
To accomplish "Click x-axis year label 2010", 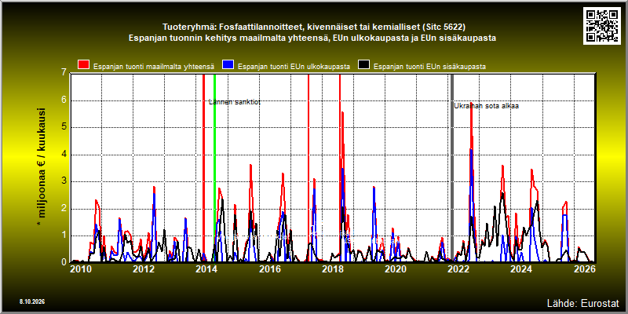I will (80, 269).
